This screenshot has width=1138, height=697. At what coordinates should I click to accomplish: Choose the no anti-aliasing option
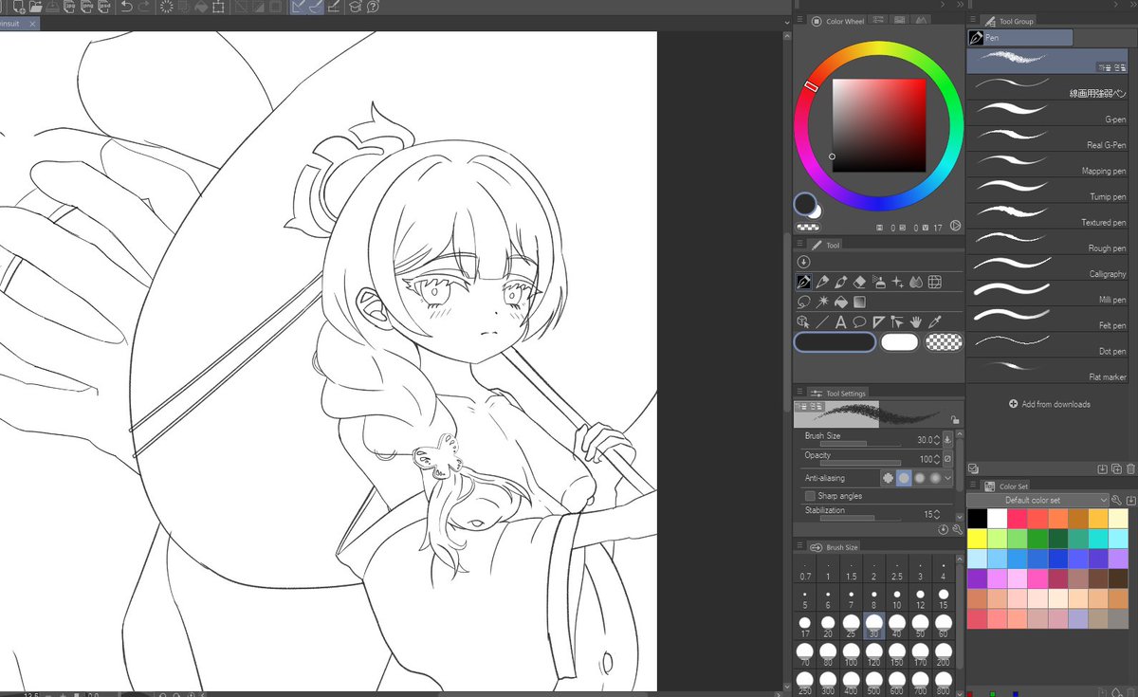coord(888,478)
